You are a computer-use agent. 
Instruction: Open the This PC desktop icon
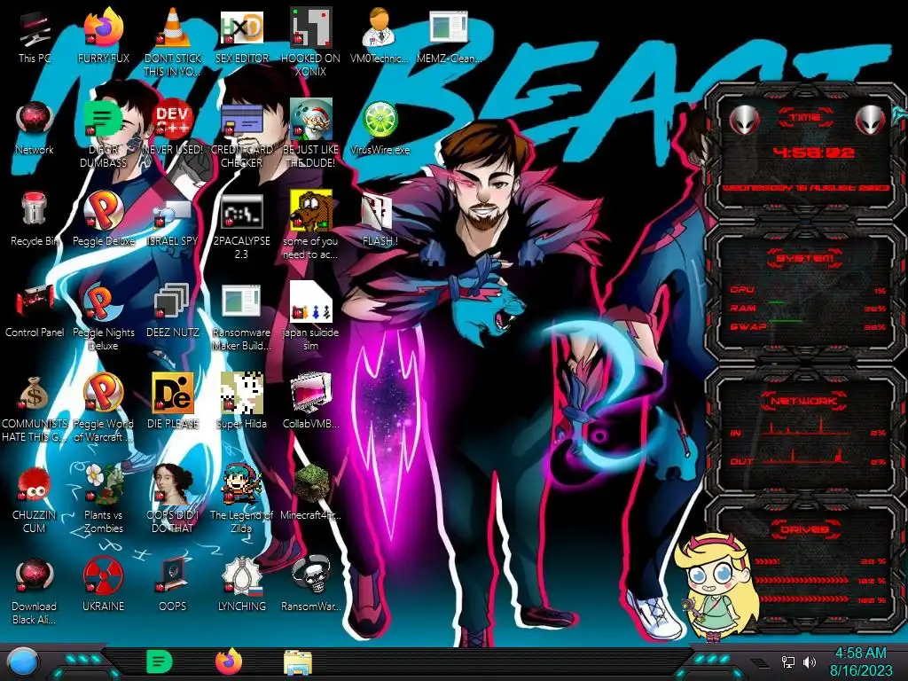[35, 29]
